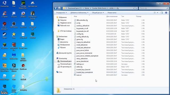This screenshot has width=170, height=95.
Task: Launch Roblox Player desktop shortcut
Action: point(5,77)
